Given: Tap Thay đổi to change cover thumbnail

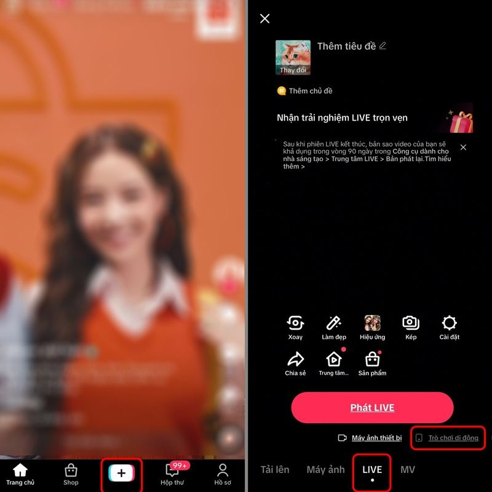Looking at the screenshot, I should point(292,69).
